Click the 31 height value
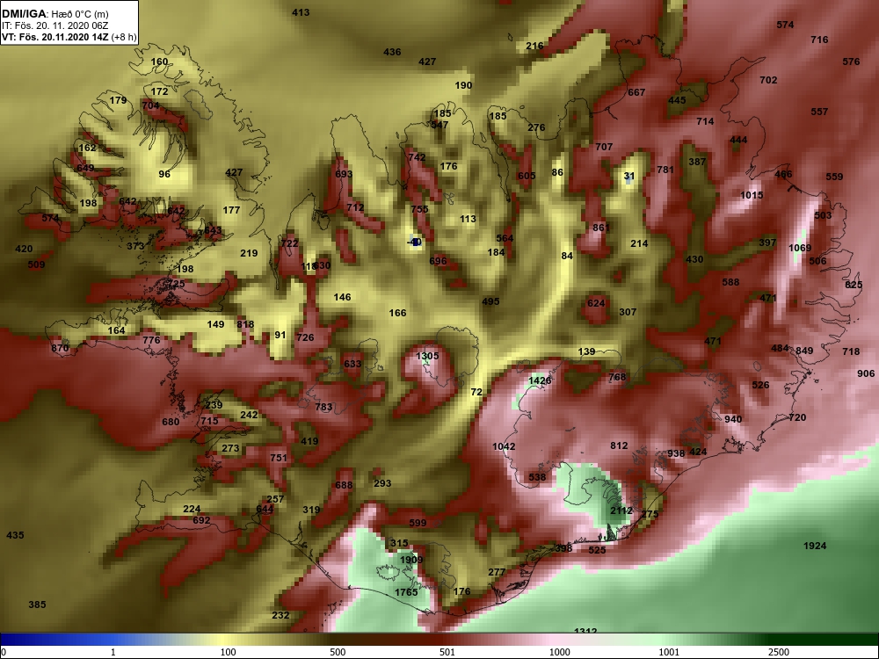 click(629, 177)
